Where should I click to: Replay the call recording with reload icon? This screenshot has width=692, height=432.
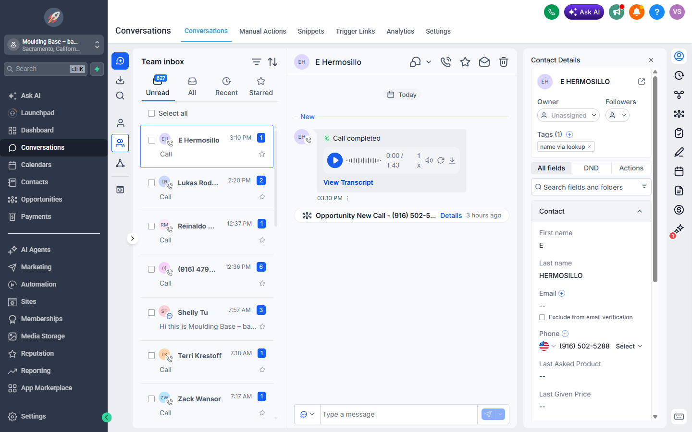coord(441,160)
